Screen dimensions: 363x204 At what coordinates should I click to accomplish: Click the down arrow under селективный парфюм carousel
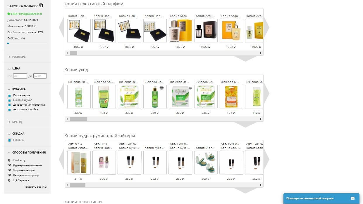tap(245, 59)
